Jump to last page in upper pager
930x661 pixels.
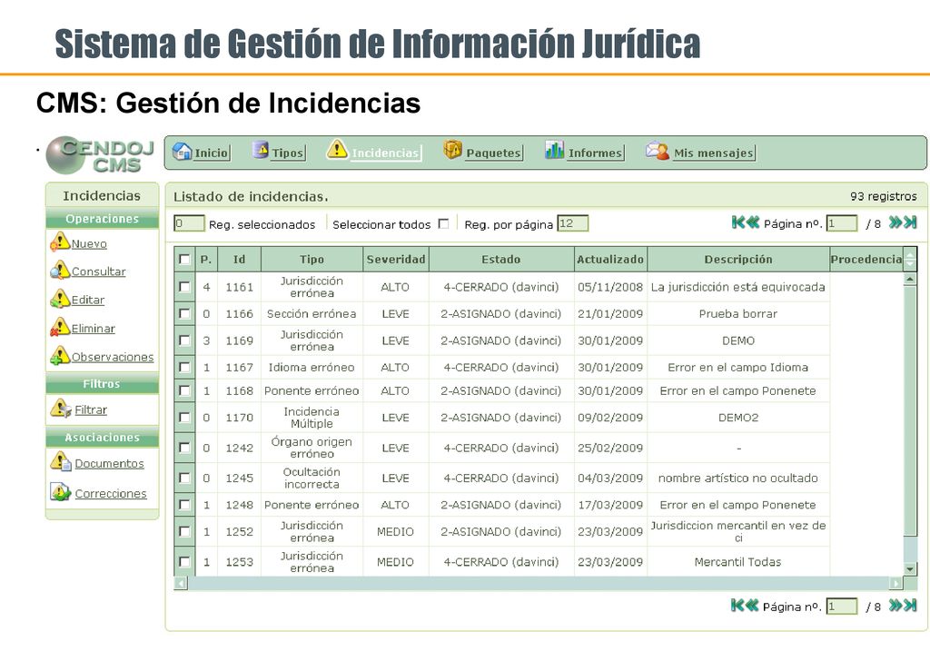(910, 222)
